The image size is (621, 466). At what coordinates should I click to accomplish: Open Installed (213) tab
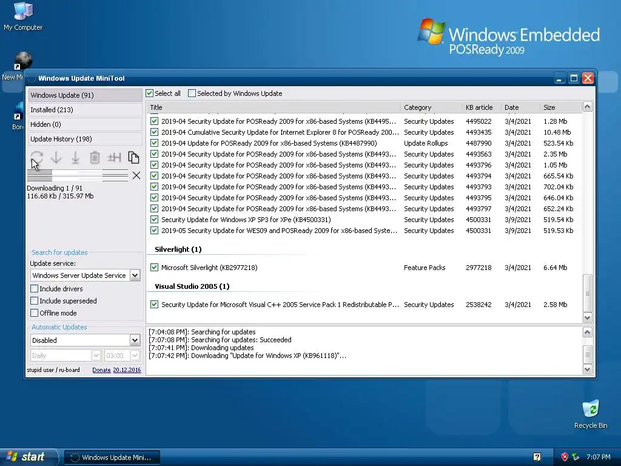pyautogui.click(x=85, y=110)
